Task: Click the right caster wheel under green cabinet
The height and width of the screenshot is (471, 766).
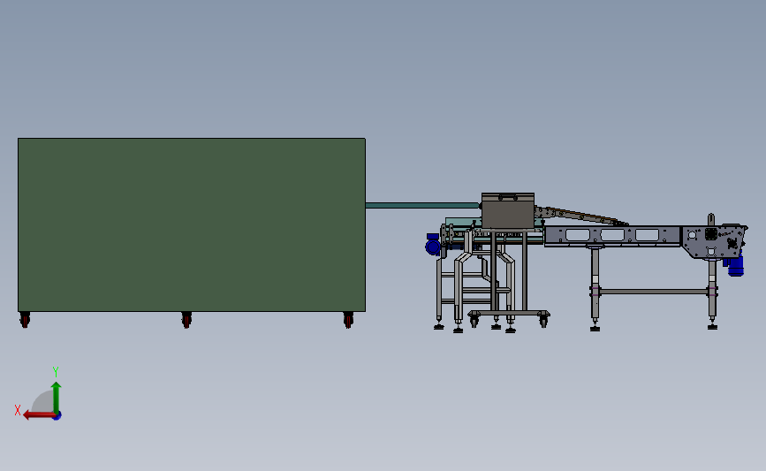Action: tap(348, 320)
